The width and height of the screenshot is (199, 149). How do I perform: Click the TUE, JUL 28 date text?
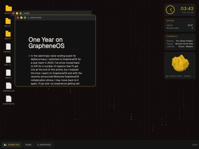coord(188,13)
